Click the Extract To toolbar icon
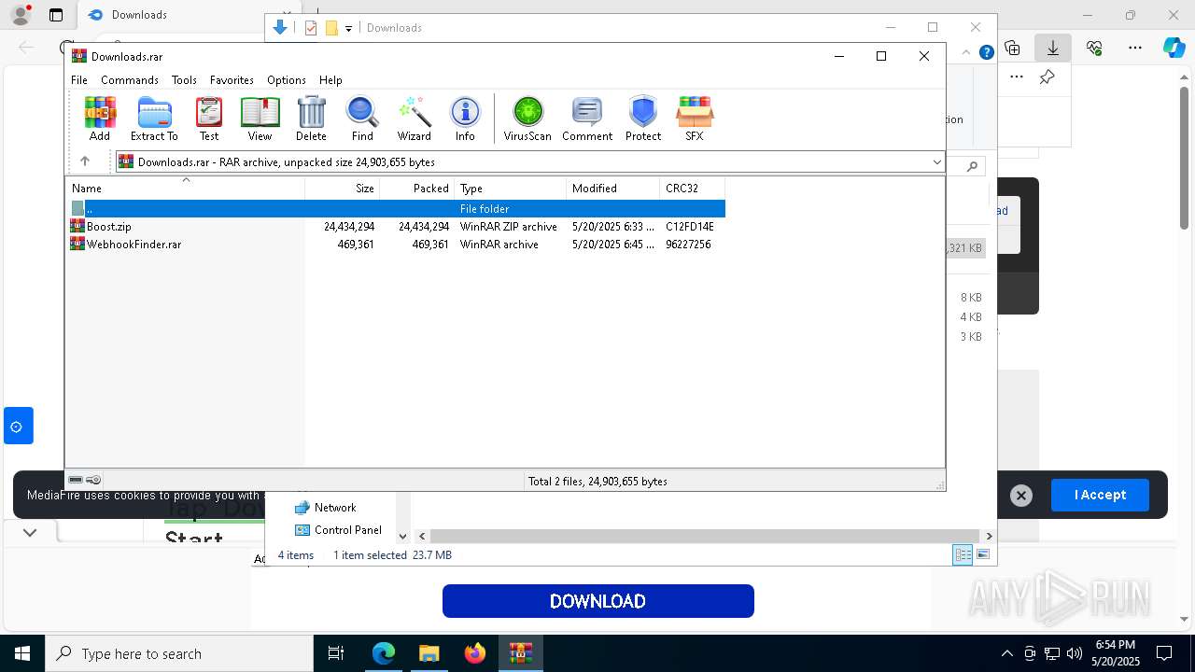The image size is (1195, 672). [x=154, y=119]
